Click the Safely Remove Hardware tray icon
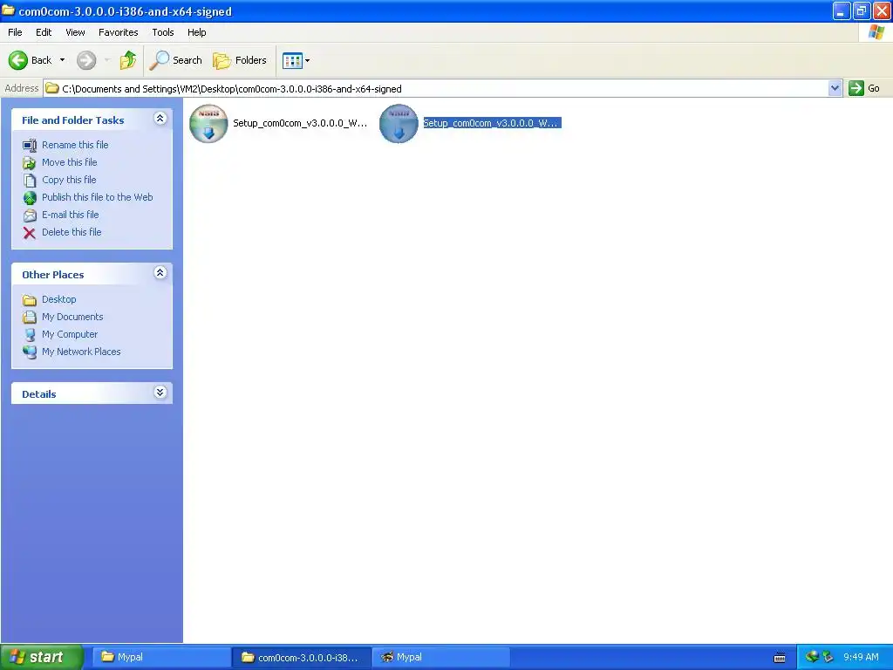This screenshot has width=893, height=670. [828, 657]
